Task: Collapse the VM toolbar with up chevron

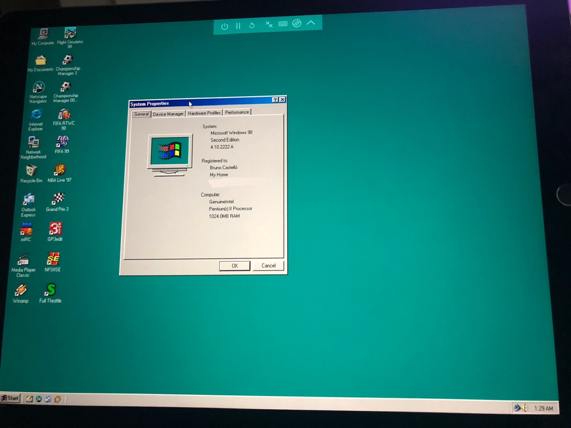Action: [311, 22]
